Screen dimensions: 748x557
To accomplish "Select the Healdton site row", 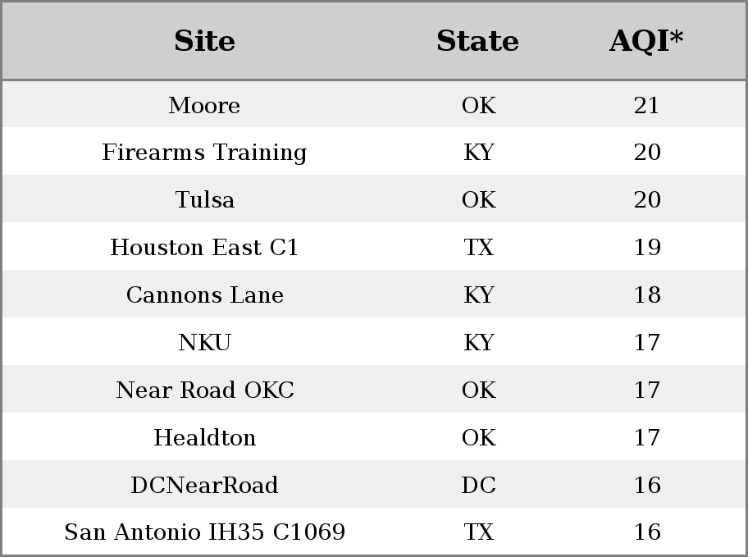I will (374, 436).
